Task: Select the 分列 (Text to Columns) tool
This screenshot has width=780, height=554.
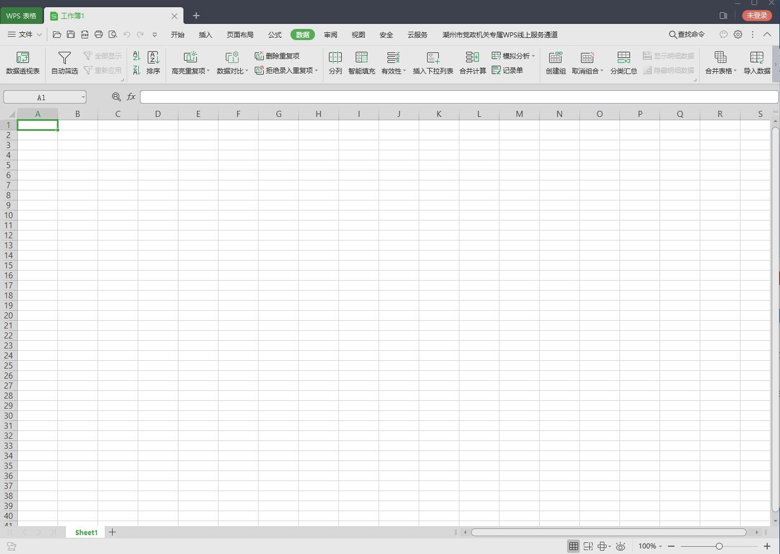Action: coord(335,62)
